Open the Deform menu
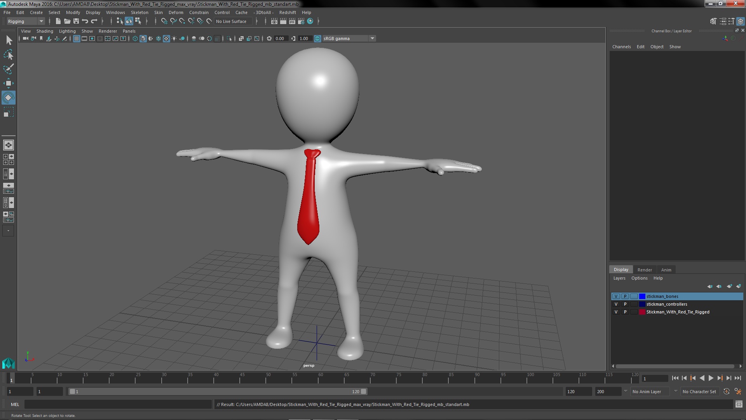This screenshot has width=746, height=420. (x=176, y=12)
